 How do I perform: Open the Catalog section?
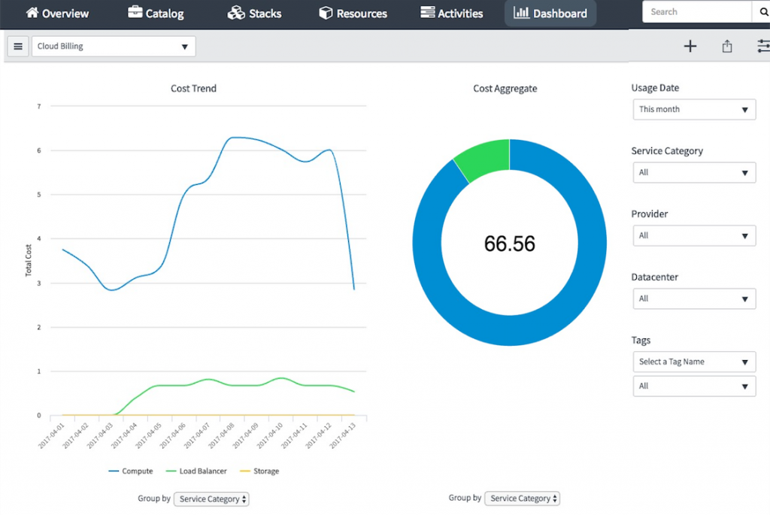coord(156,13)
